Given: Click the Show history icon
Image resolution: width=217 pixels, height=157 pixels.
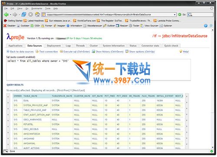Looking at the screenshot, I should coord(93,51).
